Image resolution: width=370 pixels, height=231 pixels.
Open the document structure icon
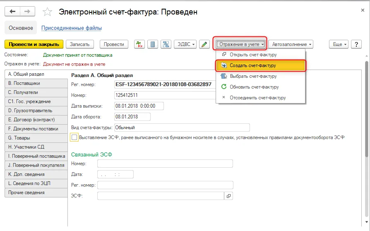[166, 44]
